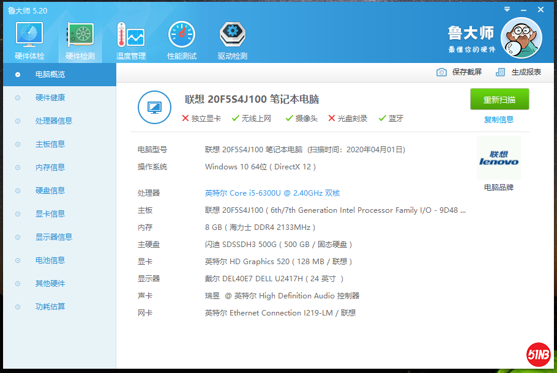Click the 保存截屏 camera icon
The height and width of the screenshot is (373, 557).
point(441,72)
